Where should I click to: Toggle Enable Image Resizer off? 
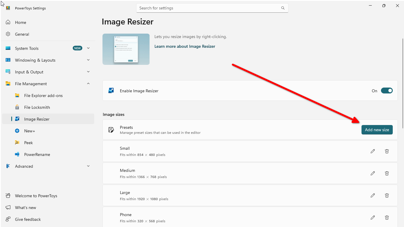pyautogui.click(x=387, y=91)
